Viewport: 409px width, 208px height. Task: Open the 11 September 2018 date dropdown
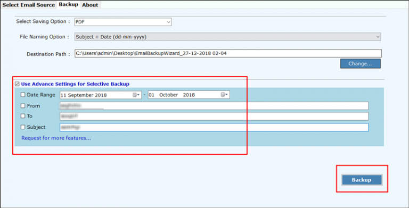point(101,95)
